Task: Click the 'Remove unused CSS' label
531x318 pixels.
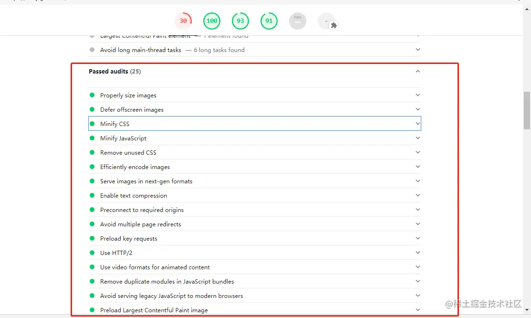Action: [x=128, y=153]
